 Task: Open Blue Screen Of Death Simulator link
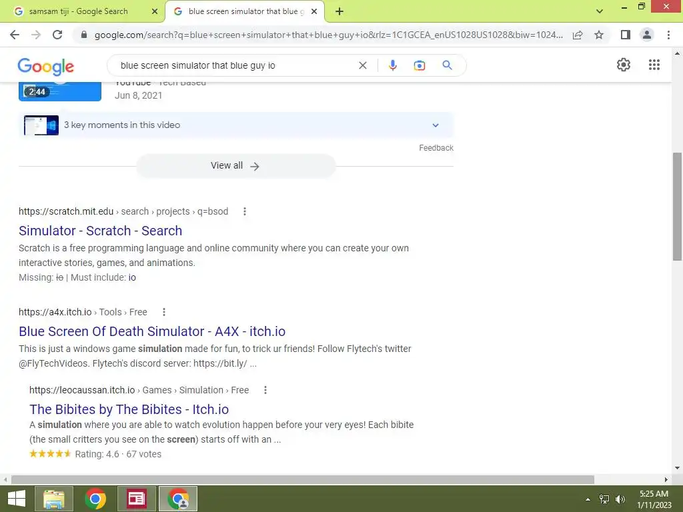point(152,331)
